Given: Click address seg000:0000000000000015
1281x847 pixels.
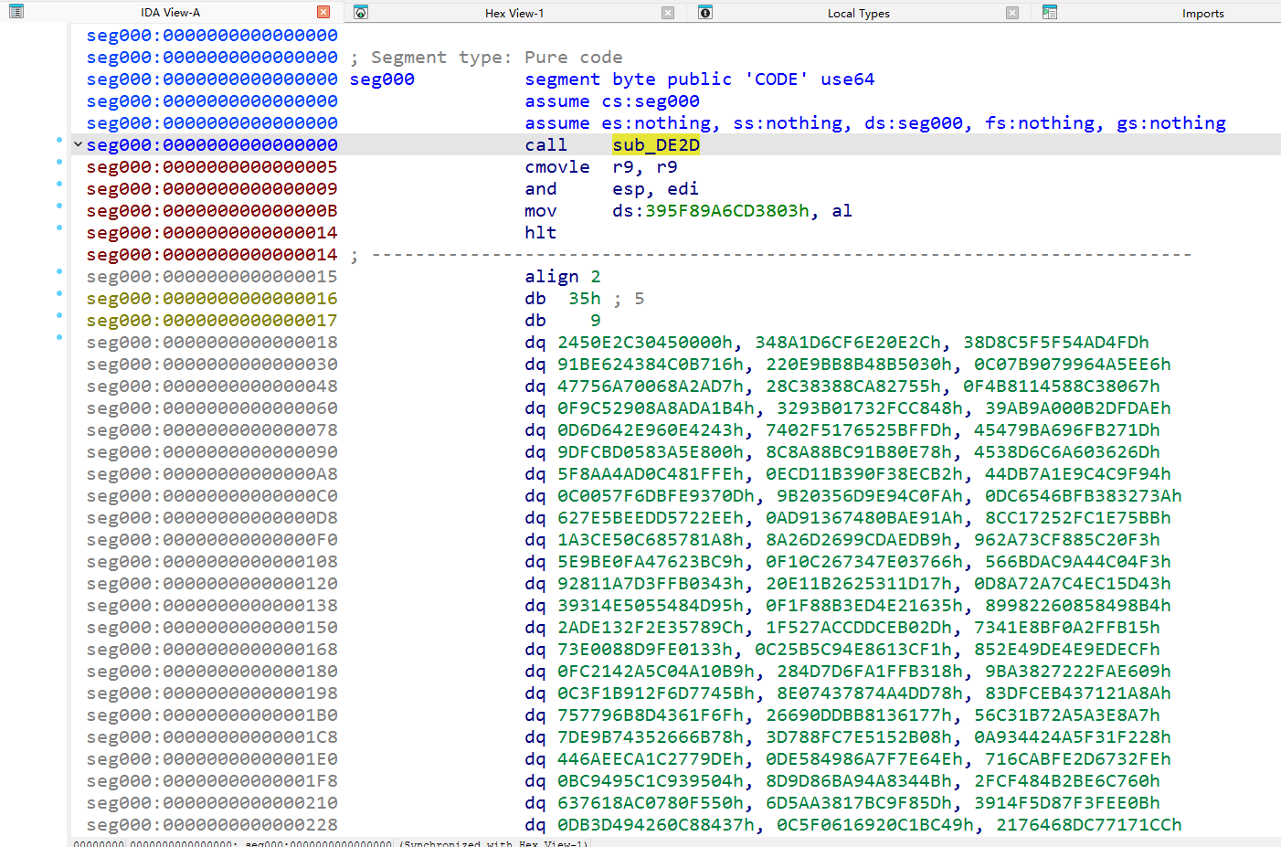Looking at the screenshot, I should point(212,276).
